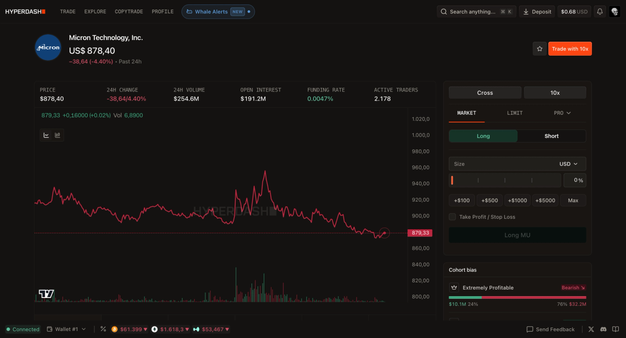This screenshot has height=338, width=626.
Task: Open the Wallet #1 selector
Action: 67,329
